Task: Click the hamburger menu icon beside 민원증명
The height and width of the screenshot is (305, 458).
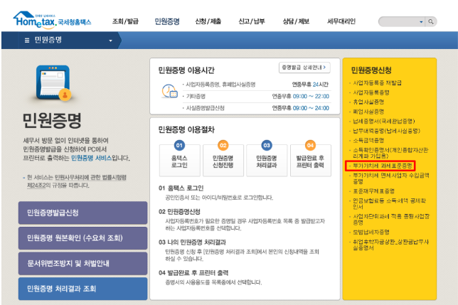Action: pyautogui.click(x=27, y=41)
